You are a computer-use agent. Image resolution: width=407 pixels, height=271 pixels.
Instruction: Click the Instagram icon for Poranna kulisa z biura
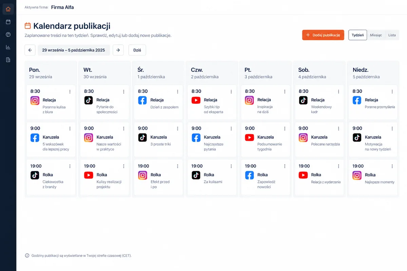pyautogui.click(x=35, y=100)
